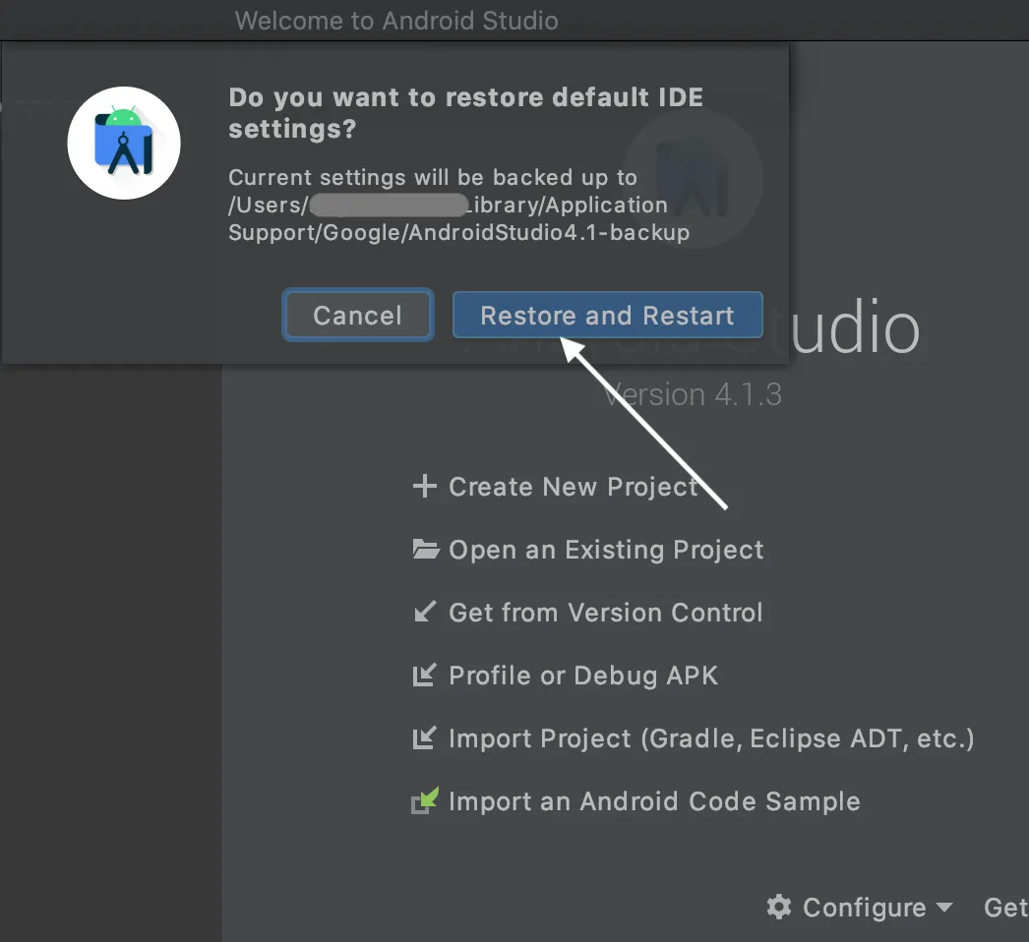1029x942 pixels.
Task: Click the restore default IDE settings heading
Action: click(465, 113)
